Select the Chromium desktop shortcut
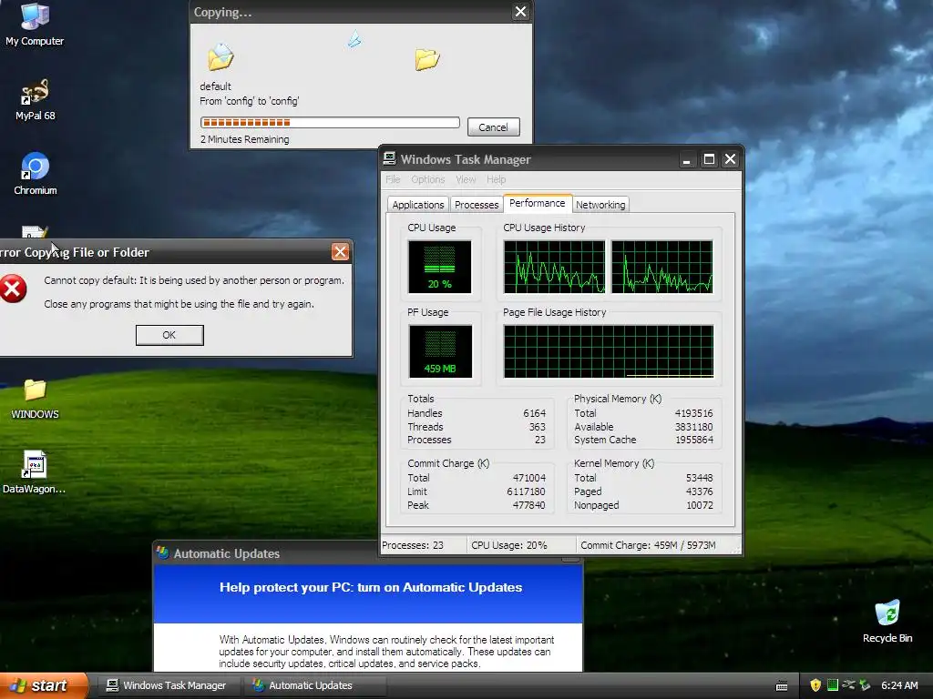933x699 pixels. pyautogui.click(x=35, y=174)
